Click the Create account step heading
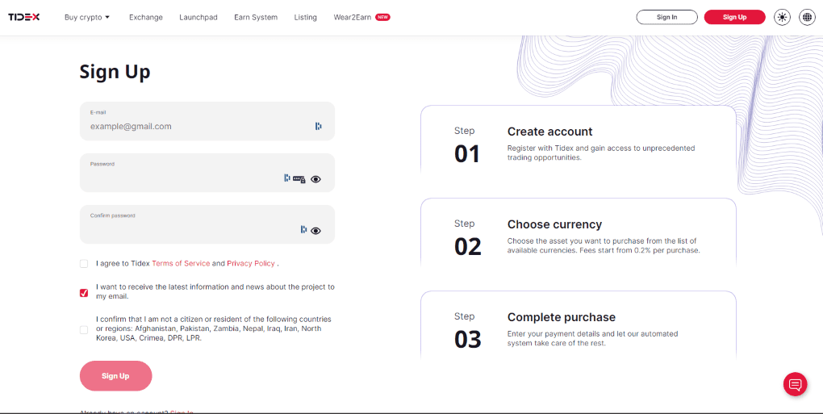 click(x=549, y=132)
